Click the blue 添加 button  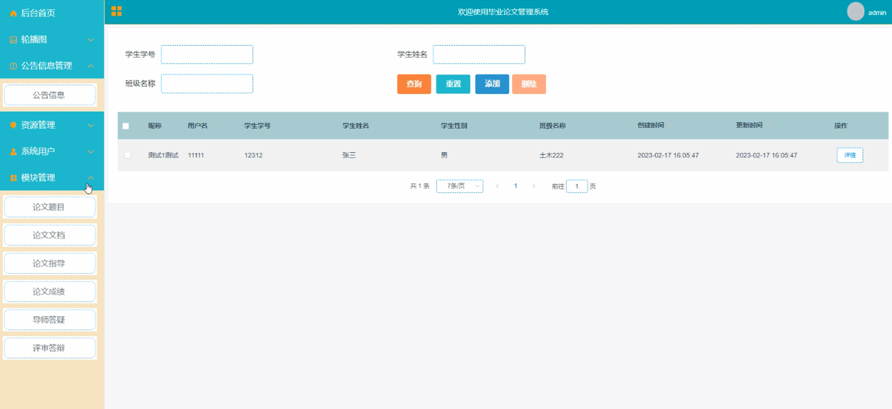tap(492, 84)
